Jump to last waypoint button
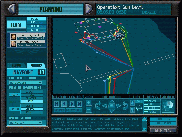This screenshot has height=137, width=182. (x=80, y=104)
